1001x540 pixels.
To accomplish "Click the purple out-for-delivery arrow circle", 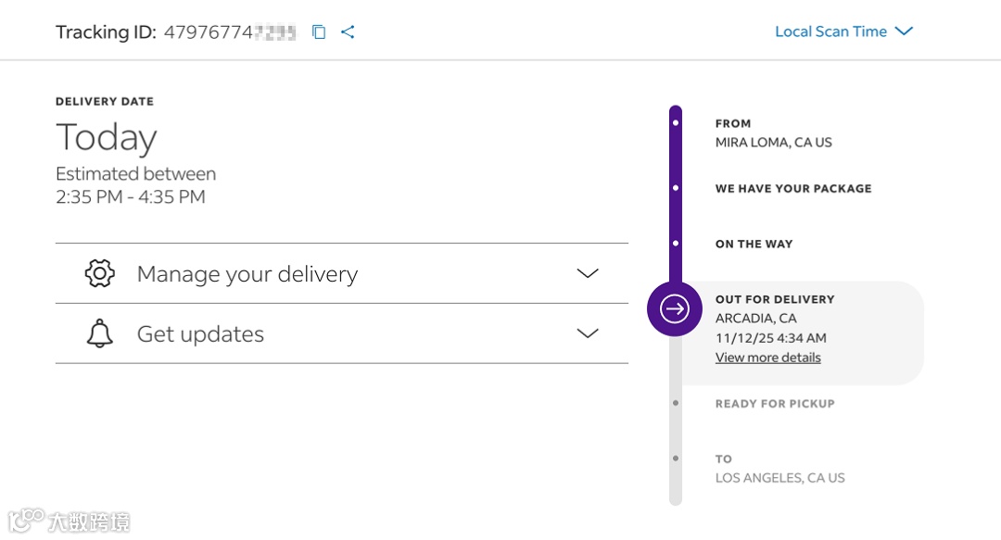I will pyautogui.click(x=675, y=308).
